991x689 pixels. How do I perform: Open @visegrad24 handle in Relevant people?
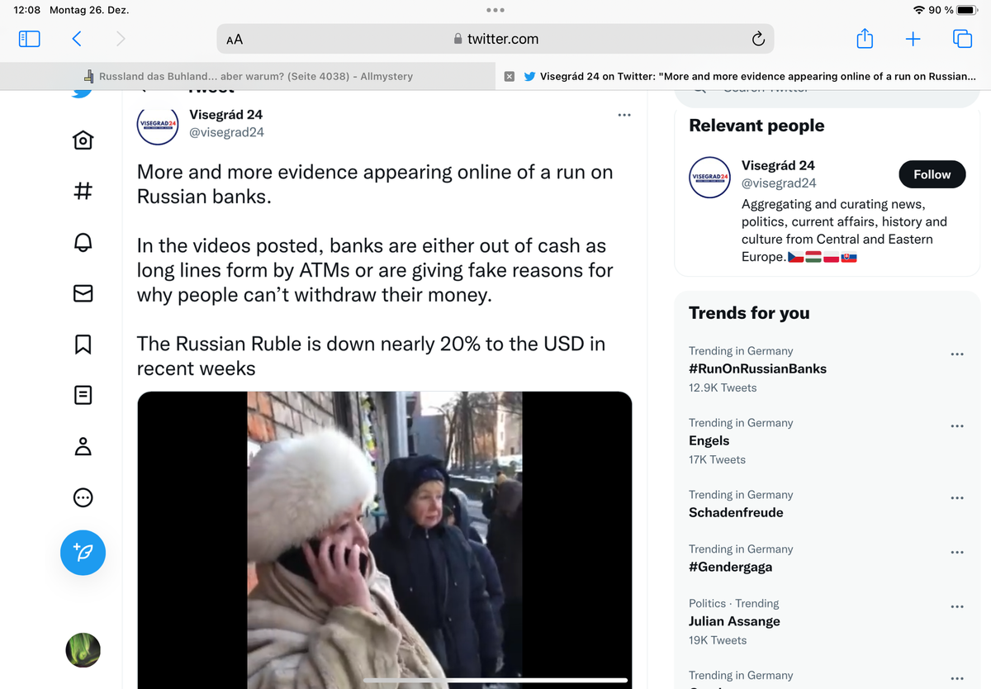pos(779,183)
